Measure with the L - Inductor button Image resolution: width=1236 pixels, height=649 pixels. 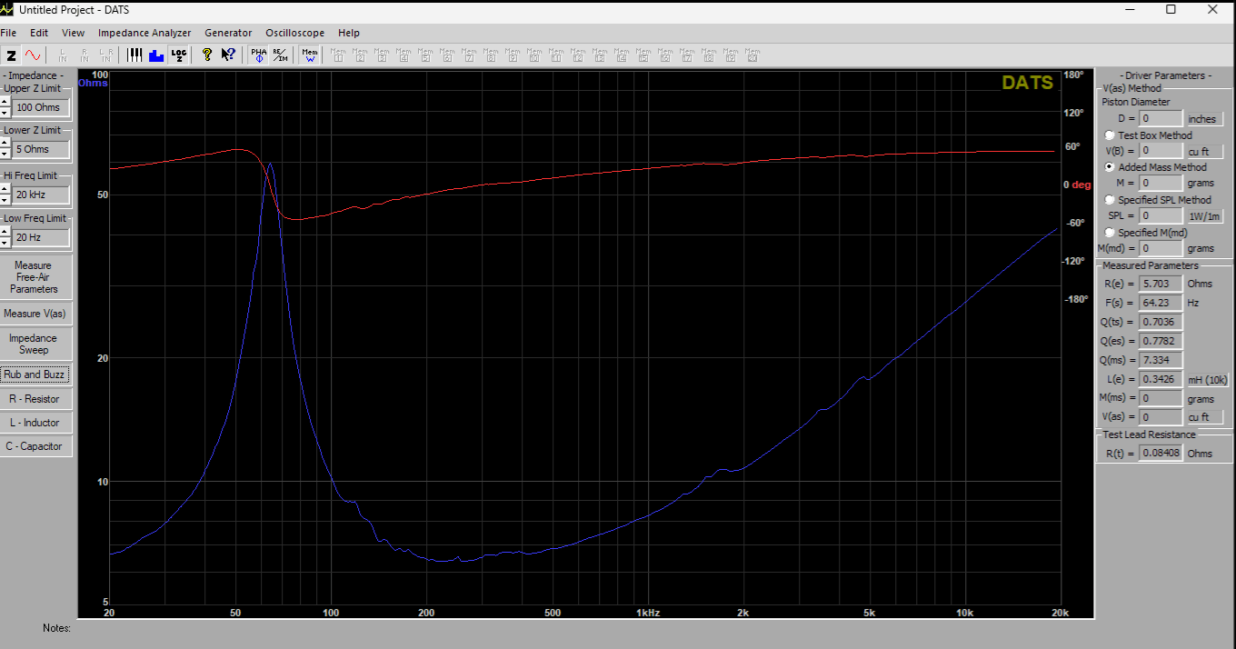[34, 423]
